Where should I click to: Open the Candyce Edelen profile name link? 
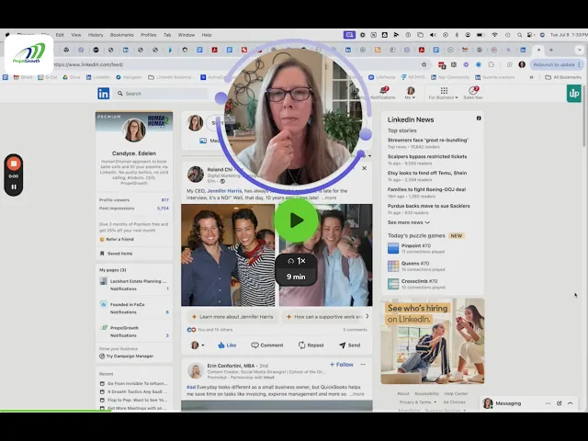(134, 153)
